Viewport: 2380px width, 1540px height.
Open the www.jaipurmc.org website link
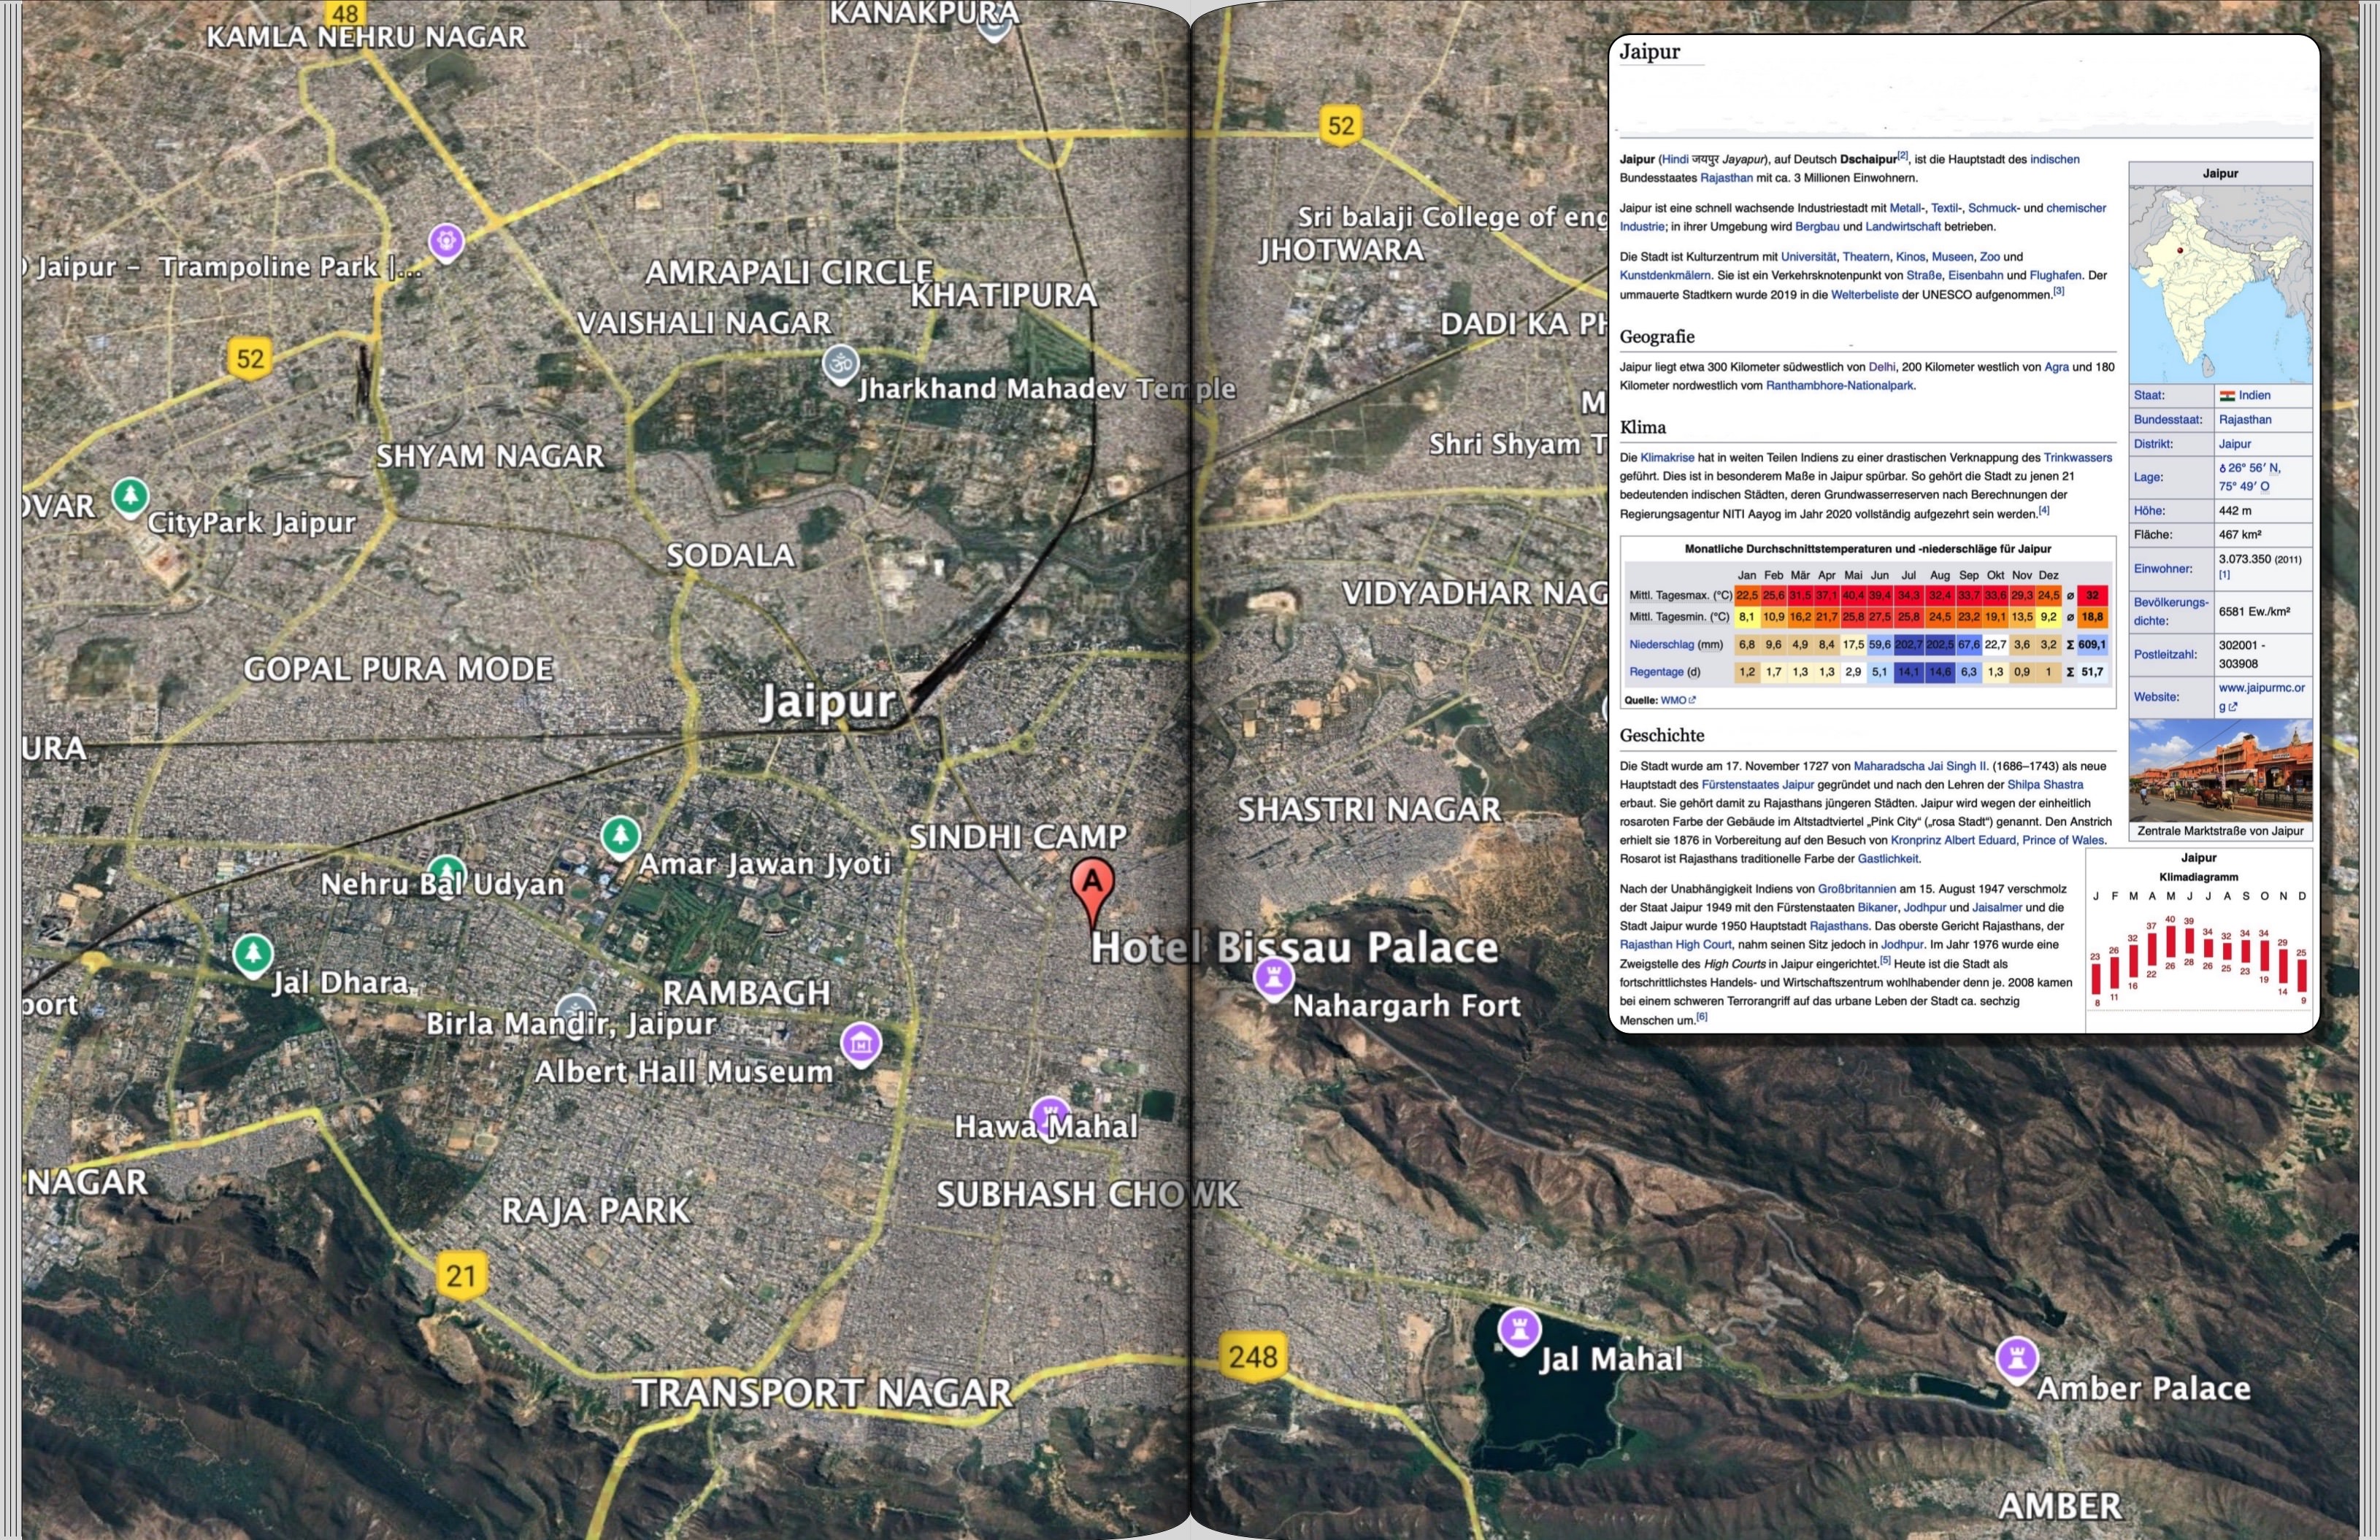coord(2261,696)
